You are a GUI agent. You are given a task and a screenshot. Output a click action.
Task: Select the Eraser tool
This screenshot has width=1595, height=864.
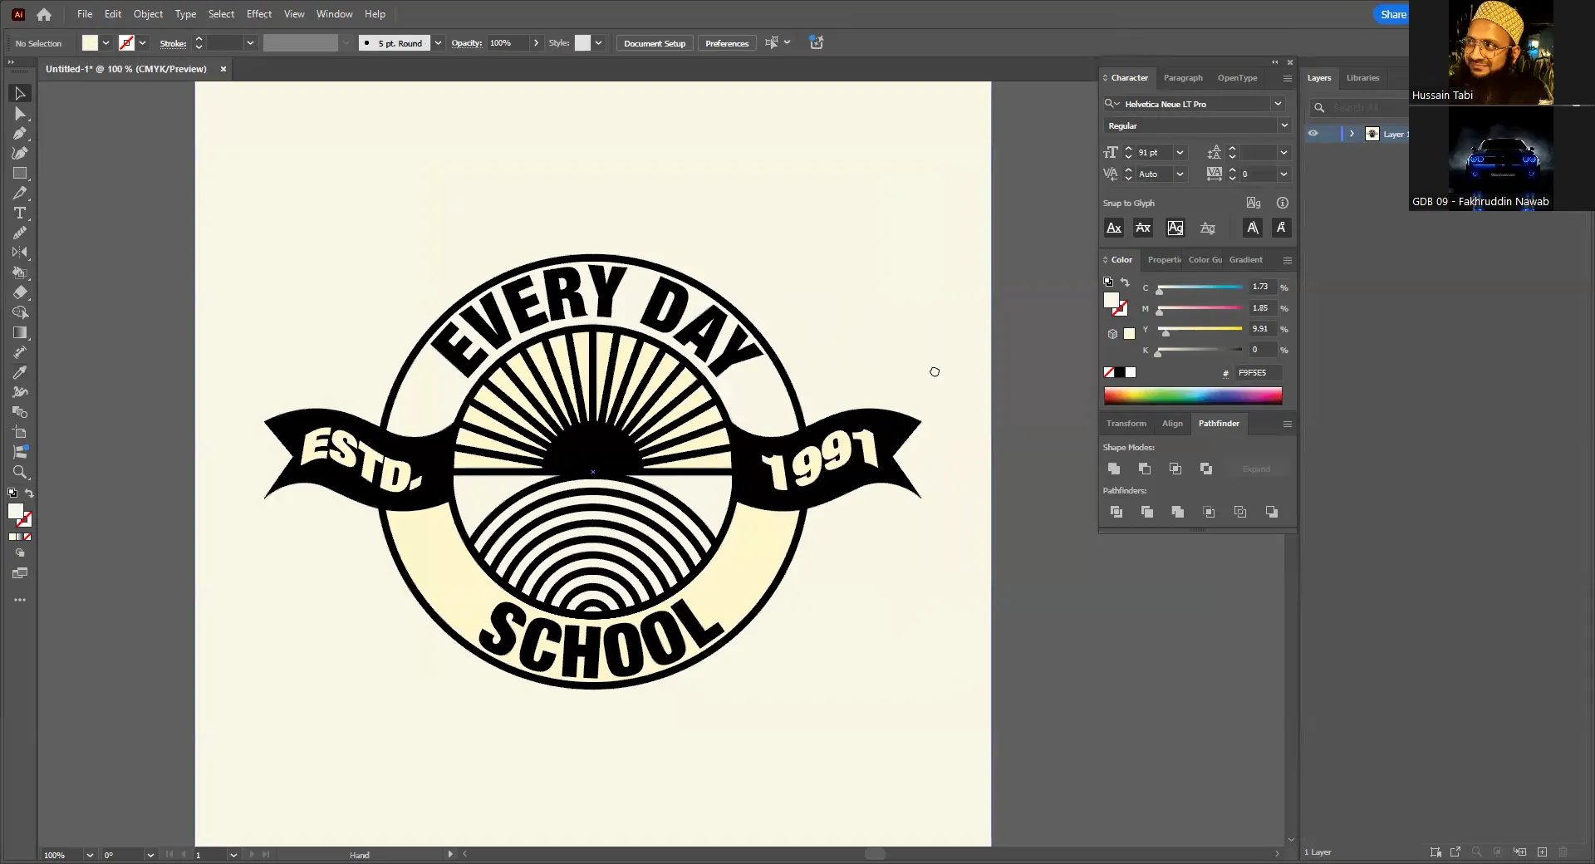[20, 293]
